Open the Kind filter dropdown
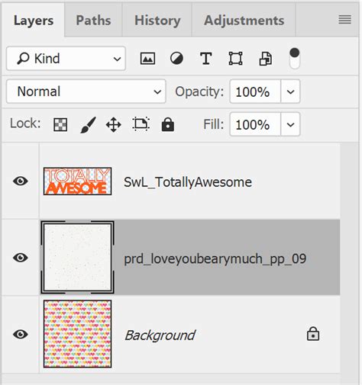This screenshot has height=385, width=362. 66,59
